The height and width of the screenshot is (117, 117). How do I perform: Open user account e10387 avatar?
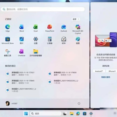pos(8,103)
